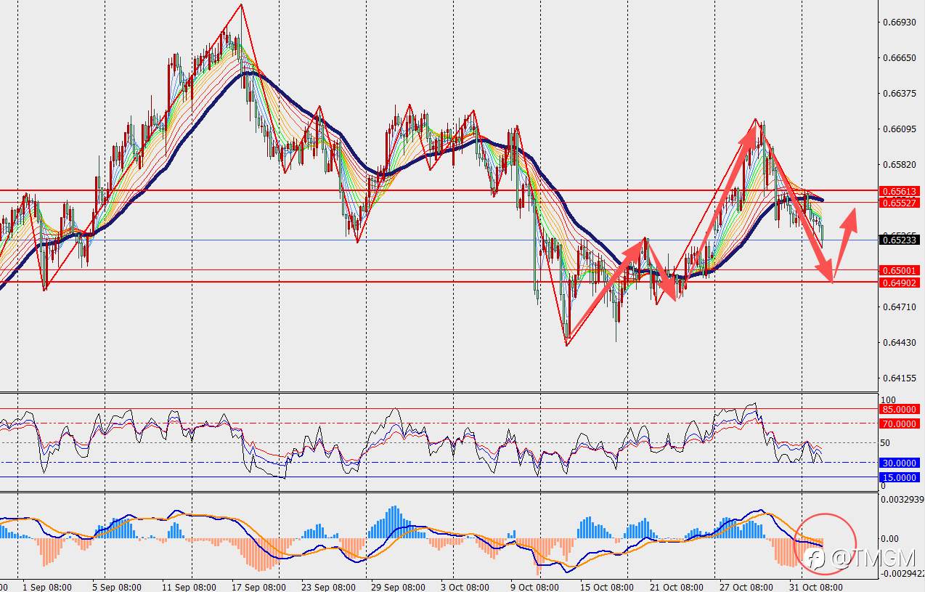This screenshot has height=592, width=925.
Task: Click the 0.65527 resistance price label
Action: tap(900, 203)
